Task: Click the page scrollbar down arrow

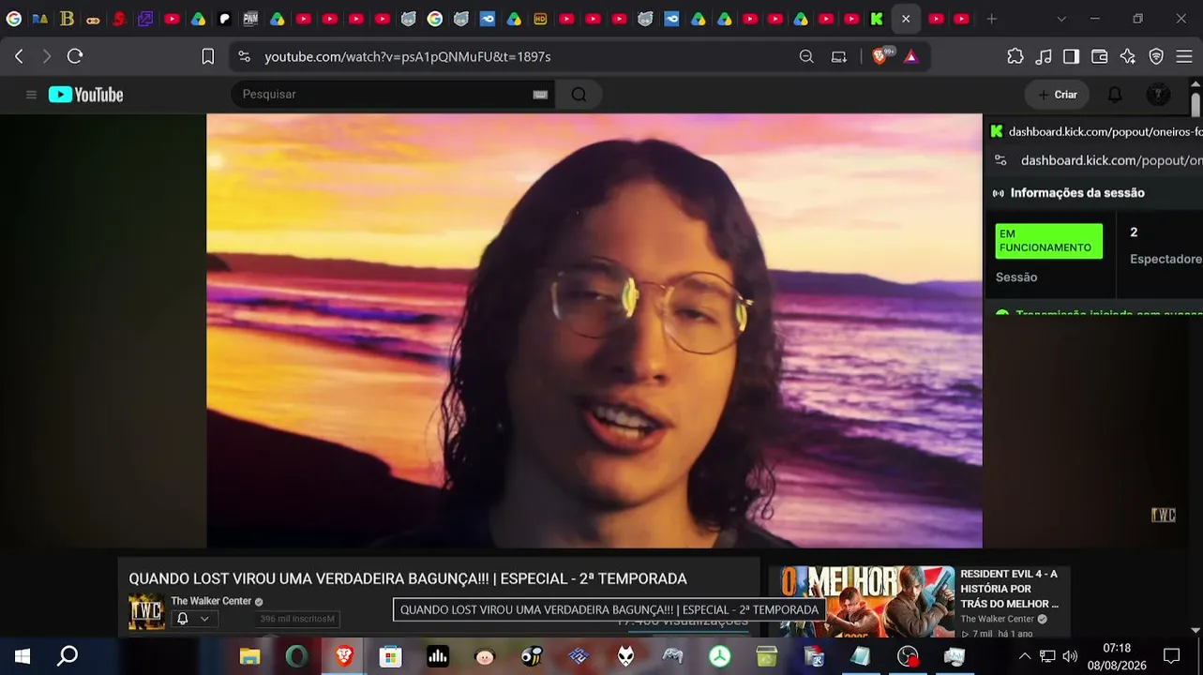Action: point(1195,630)
